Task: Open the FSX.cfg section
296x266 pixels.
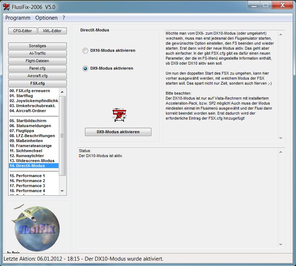Action: (37, 83)
